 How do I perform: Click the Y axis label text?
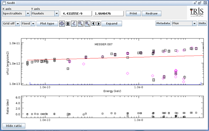pos(36,9)
